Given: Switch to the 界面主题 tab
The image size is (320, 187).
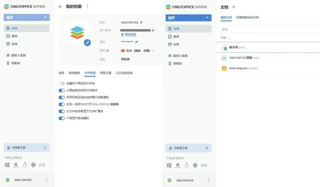Looking at the screenshot, I should point(105,73).
